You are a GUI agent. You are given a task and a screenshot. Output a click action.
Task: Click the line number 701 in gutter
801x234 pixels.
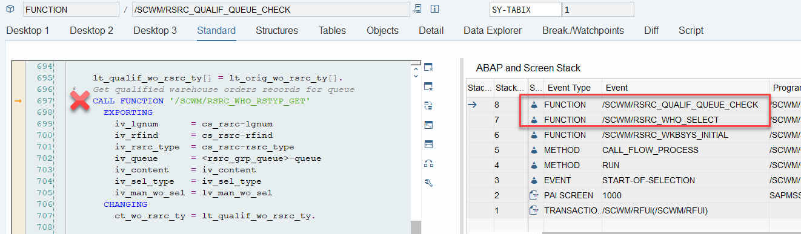[44, 147]
